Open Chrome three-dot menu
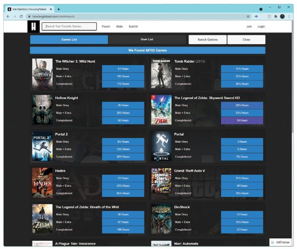297x249 pixels. (289, 16)
